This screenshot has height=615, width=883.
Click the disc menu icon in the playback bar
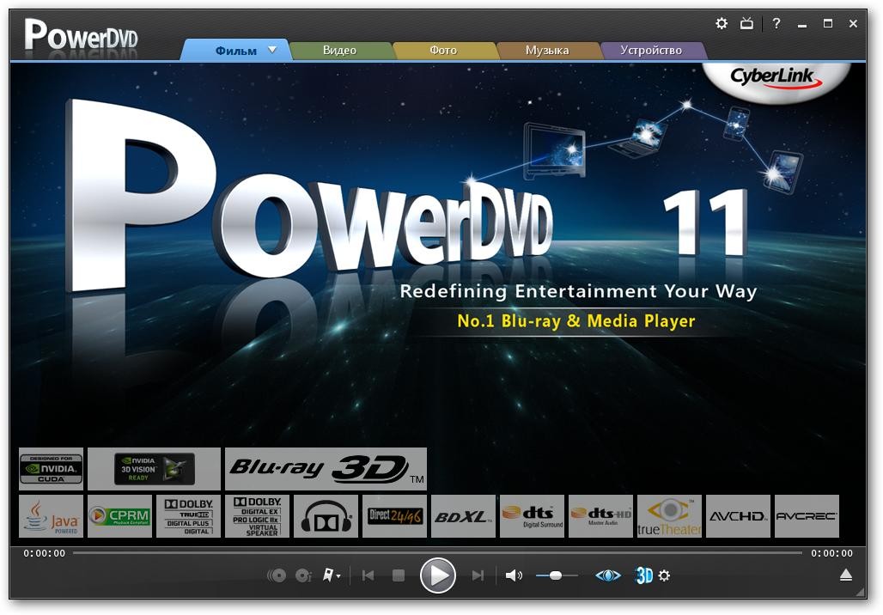[x=277, y=575]
